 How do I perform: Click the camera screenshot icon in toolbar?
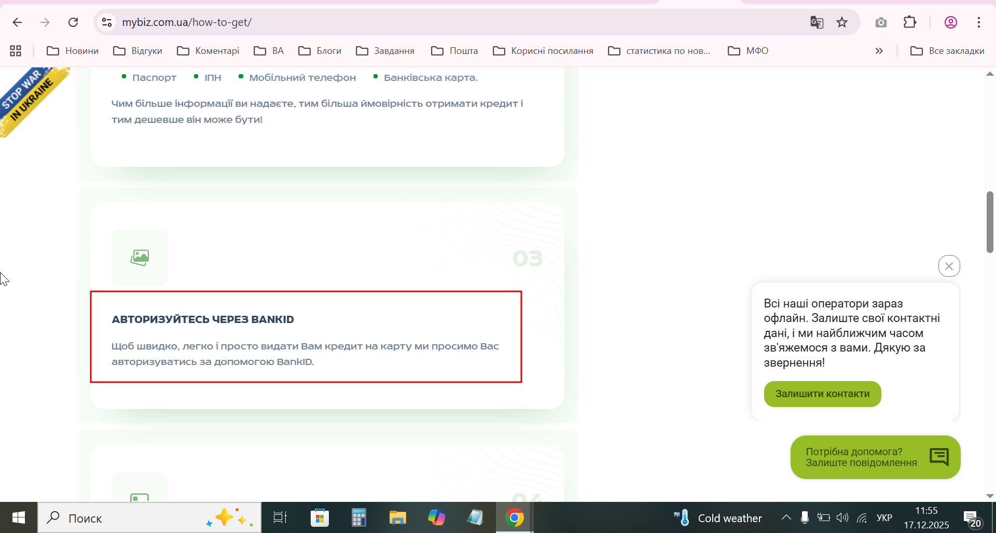point(881,22)
